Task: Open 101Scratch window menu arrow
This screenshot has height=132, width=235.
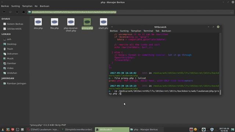Action: [112, 27]
